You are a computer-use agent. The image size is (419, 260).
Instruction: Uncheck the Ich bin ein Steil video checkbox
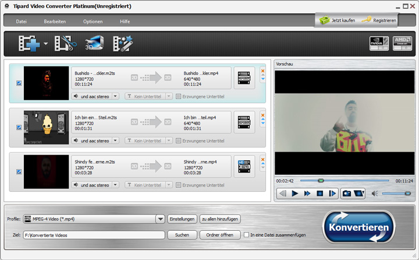pyautogui.click(x=19, y=128)
